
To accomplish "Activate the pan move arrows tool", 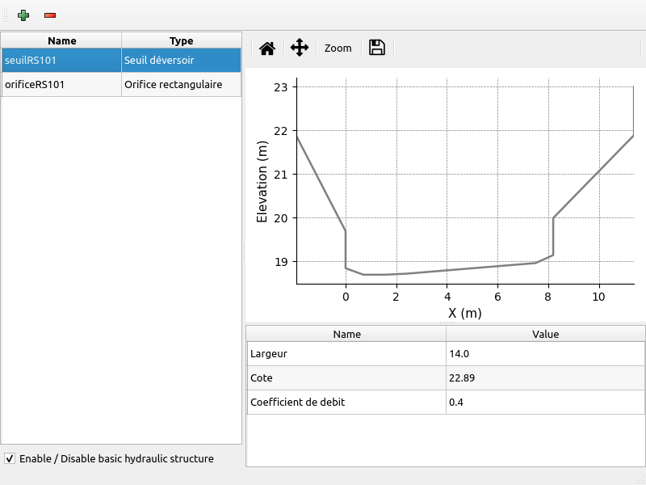I will (x=300, y=48).
